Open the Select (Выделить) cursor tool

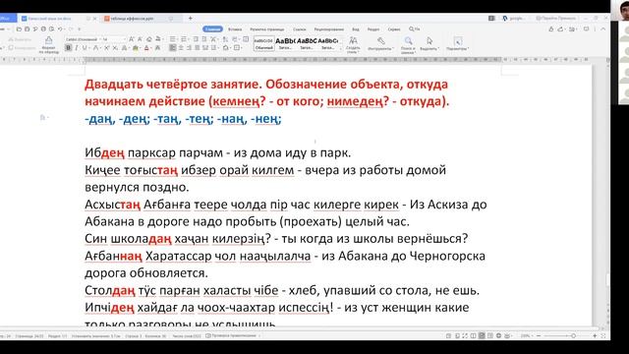[x=429, y=44]
